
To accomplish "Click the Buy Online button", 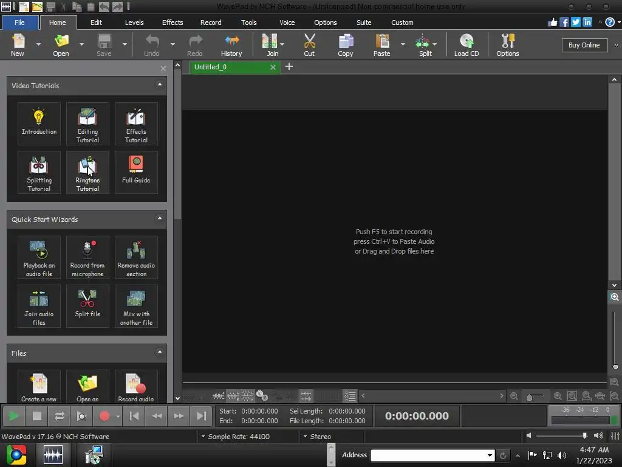I will (584, 45).
